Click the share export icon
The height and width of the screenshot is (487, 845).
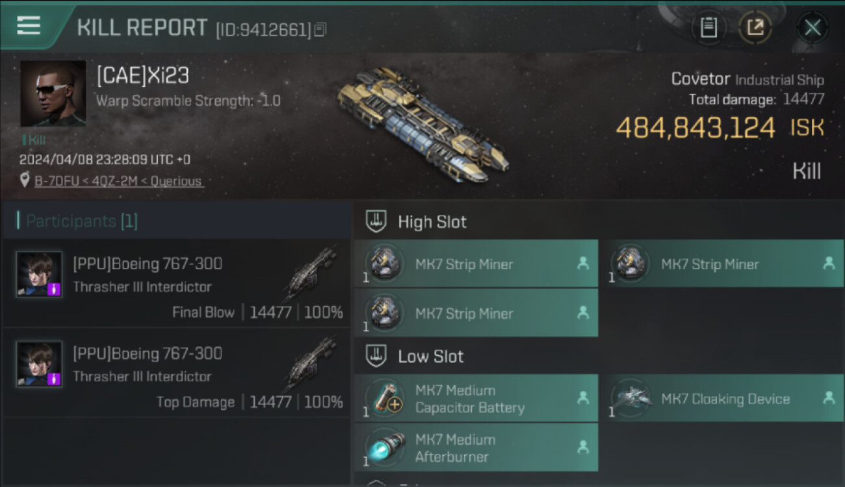pyautogui.click(x=755, y=27)
